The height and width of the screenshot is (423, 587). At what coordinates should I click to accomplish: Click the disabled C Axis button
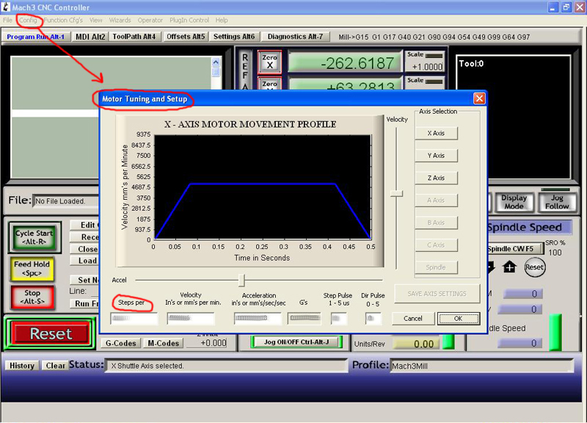[x=436, y=245]
